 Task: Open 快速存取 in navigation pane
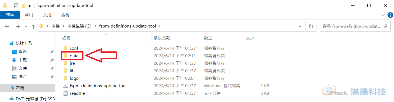24,43
